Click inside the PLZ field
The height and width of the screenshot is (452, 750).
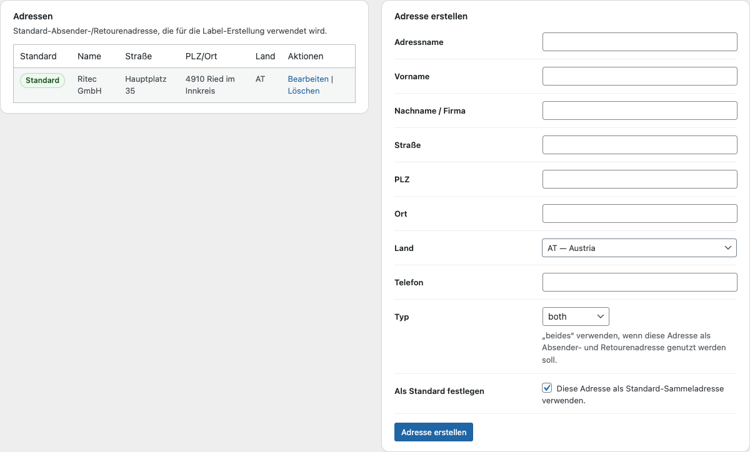639,179
